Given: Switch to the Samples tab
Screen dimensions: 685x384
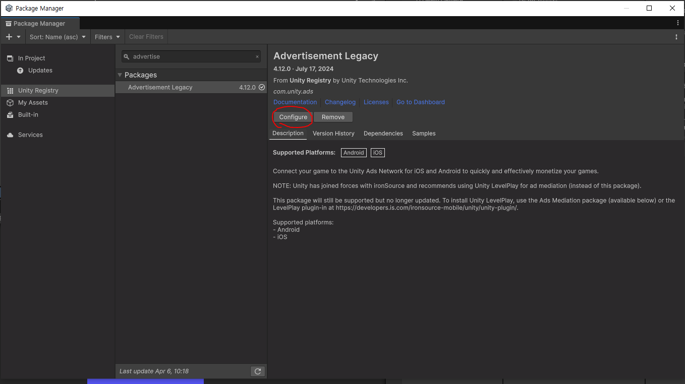Looking at the screenshot, I should 424,134.
